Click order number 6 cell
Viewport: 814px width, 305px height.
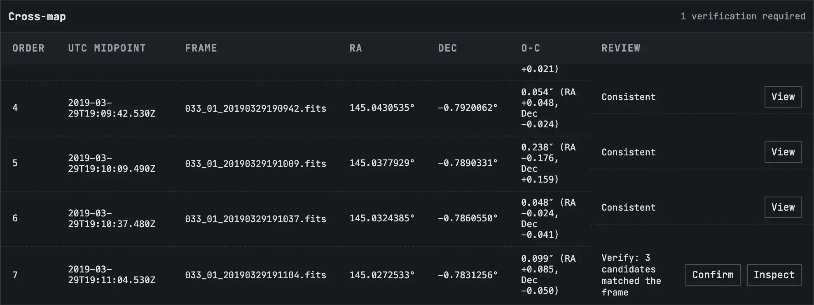15,218
